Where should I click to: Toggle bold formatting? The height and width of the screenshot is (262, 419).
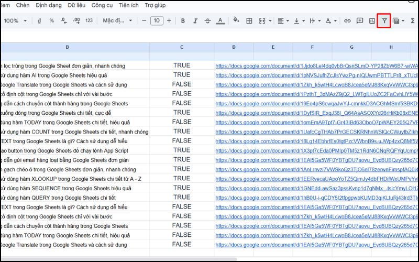pos(183,21)
